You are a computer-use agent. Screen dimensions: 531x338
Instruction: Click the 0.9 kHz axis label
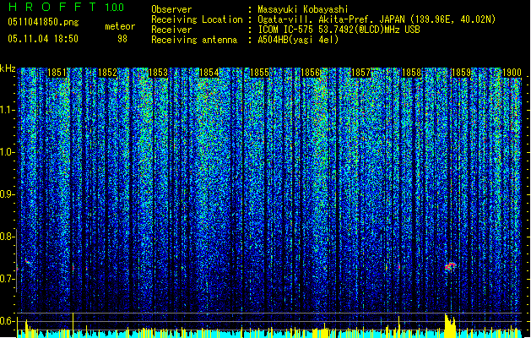click(8, 194)
